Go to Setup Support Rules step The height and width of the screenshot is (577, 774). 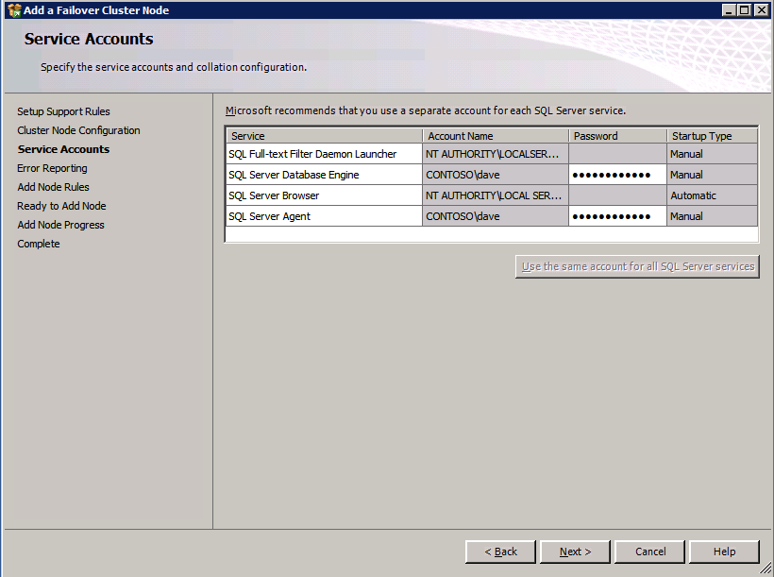pos(63,111)
